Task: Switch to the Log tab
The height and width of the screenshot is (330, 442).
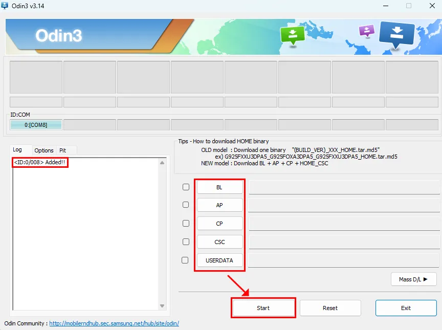Action: click(x=17, y=150)
